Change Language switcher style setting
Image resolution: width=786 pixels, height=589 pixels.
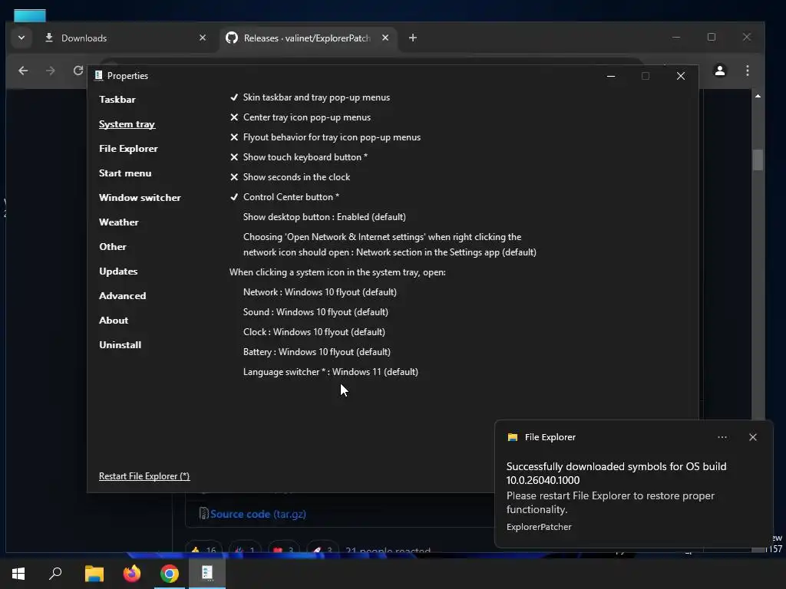(331, 372)
